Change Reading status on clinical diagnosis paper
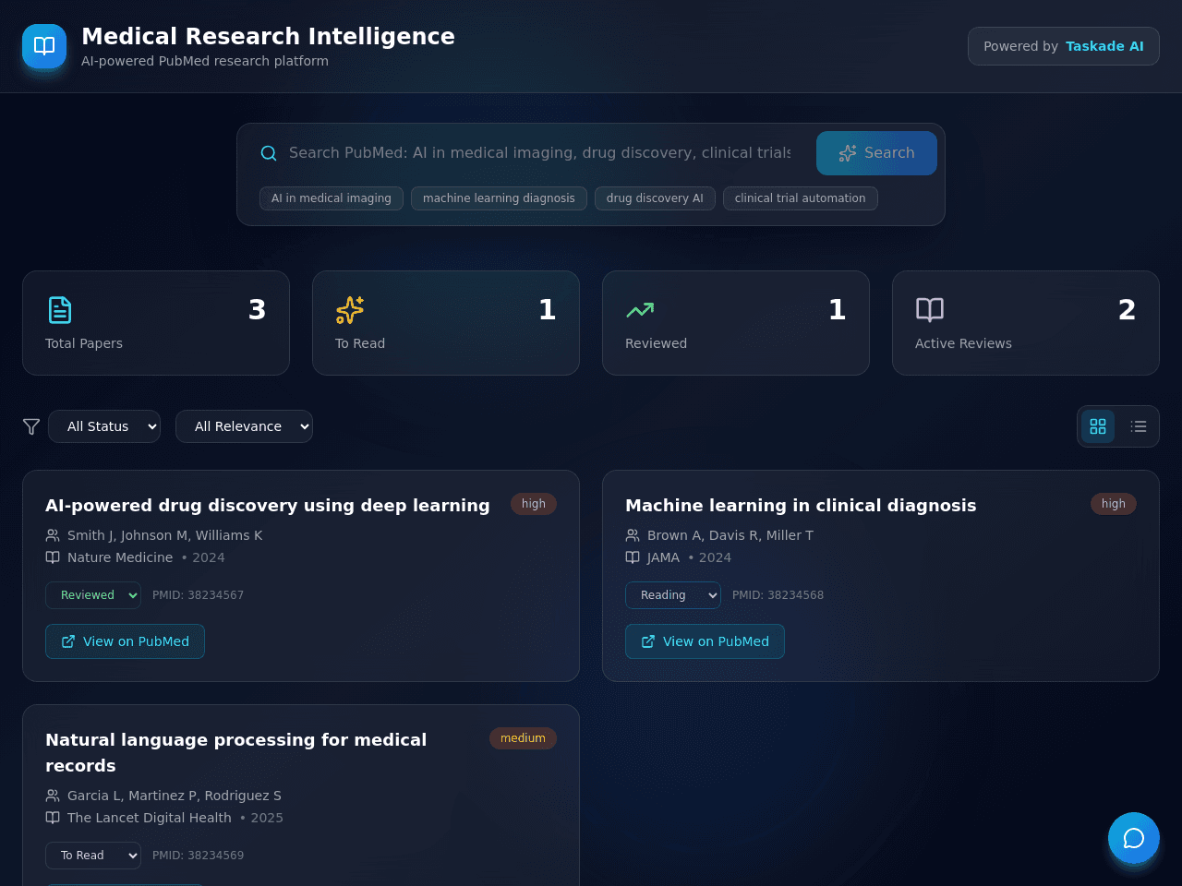This screenshot has width=1182, height=886. point(673,595)
